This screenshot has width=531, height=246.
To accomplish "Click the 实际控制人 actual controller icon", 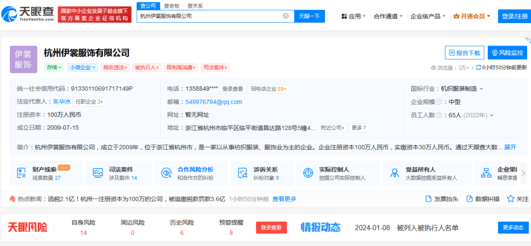I will click(308, 173).
